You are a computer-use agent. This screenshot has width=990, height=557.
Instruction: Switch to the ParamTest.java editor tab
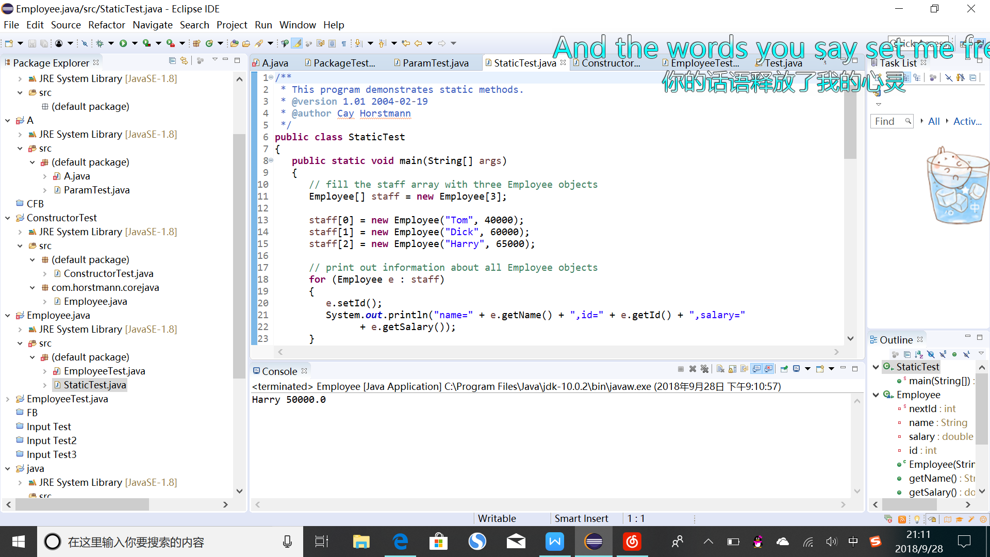tap(431, 63)
